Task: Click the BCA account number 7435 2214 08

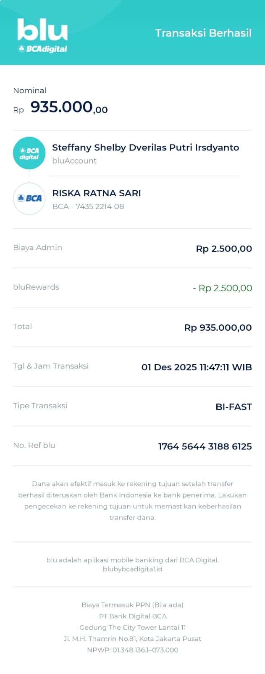Action: [100, 206]
